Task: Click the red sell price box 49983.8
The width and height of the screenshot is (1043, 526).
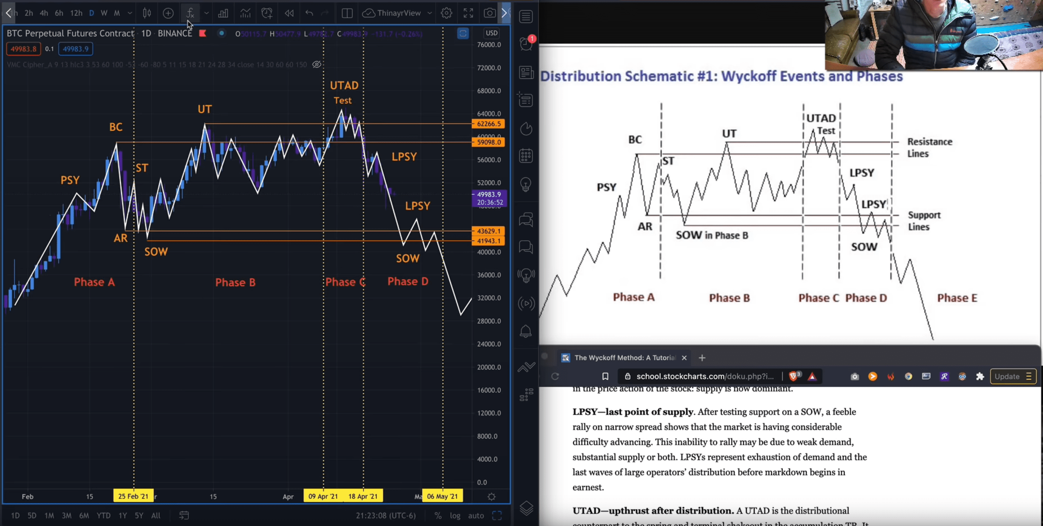Action: 23,49
